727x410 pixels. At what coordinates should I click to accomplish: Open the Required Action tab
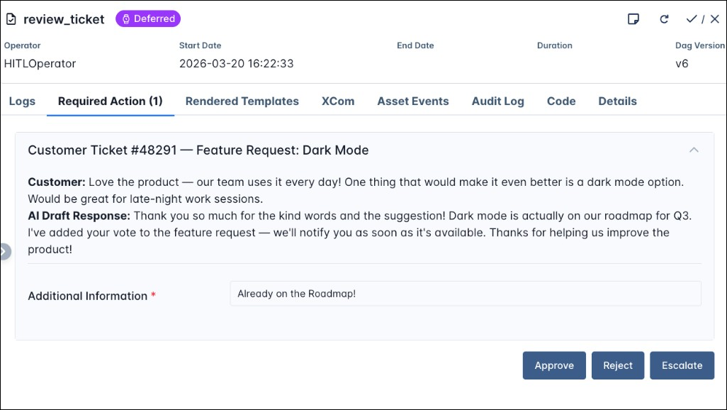click(x=110, y=101)
